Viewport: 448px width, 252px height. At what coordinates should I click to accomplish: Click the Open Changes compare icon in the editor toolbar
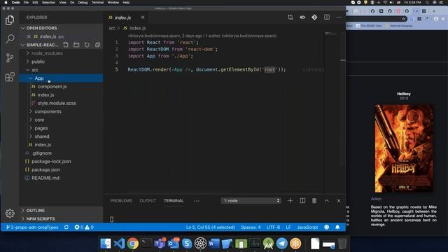290,17
